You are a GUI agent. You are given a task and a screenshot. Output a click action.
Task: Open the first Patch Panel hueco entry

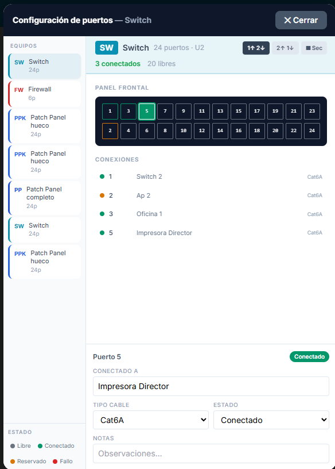tap(45, 126)
